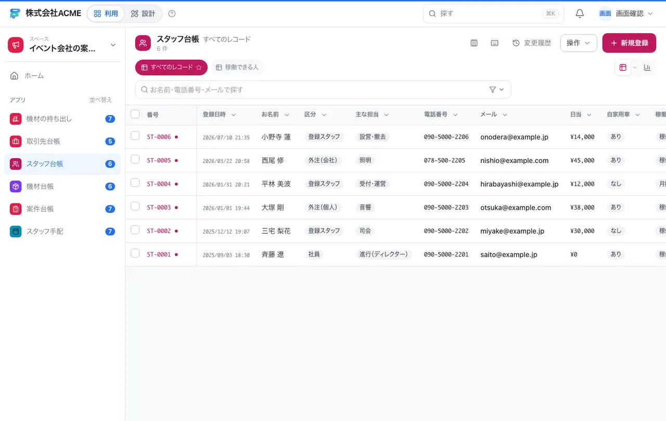Viewport: 666px width, 421px height.
Task: Switch to the 設計 mode tab
Action: [x=143, y=14]
